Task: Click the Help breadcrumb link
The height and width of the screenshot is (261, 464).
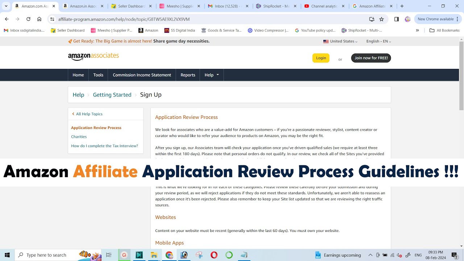Action: (78, 95)
